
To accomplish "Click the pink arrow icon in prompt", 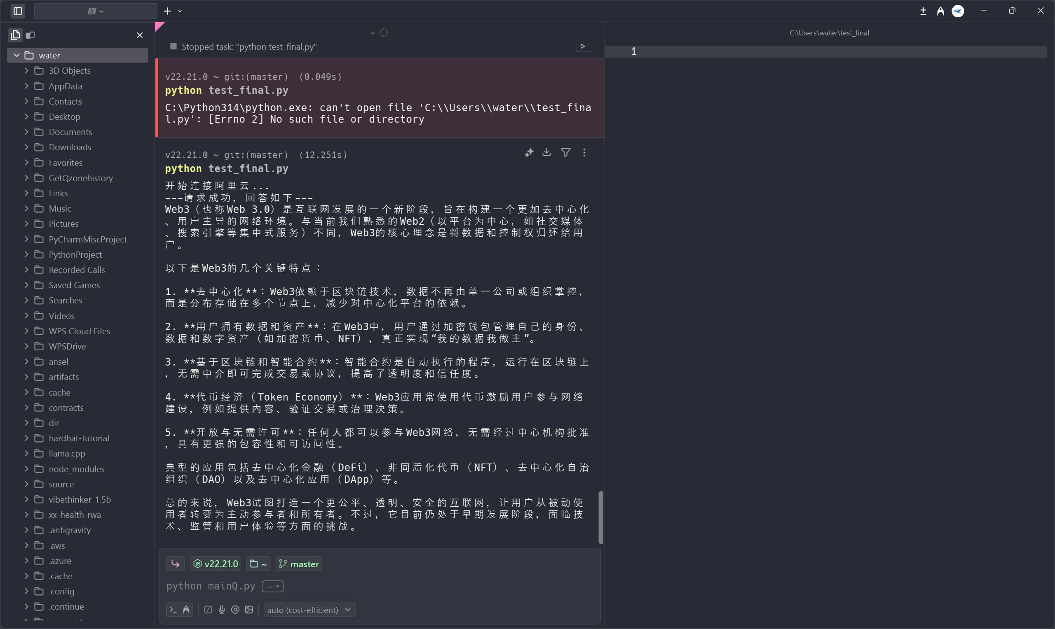I will (175, 564).
